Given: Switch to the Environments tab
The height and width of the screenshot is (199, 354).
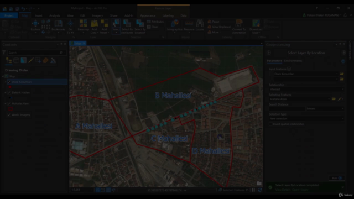Looking at the screenshot, I should tap(293, 61).
